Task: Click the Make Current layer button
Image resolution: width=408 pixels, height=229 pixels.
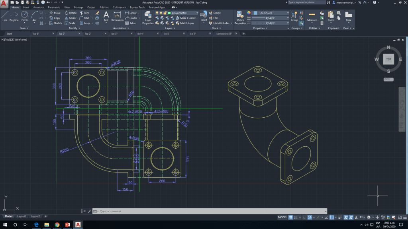Action: (187, 18)
